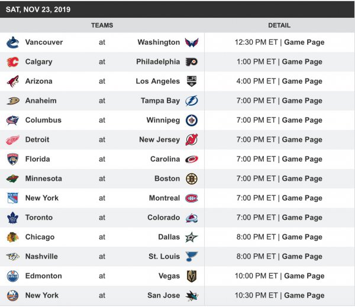
Task: Click the Calgary Flames logo
Action: click(x=12, y=62)
